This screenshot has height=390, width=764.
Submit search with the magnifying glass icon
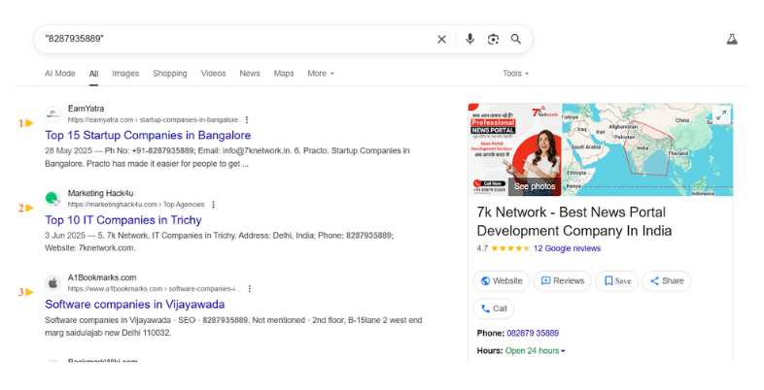(x=516, y=39)
